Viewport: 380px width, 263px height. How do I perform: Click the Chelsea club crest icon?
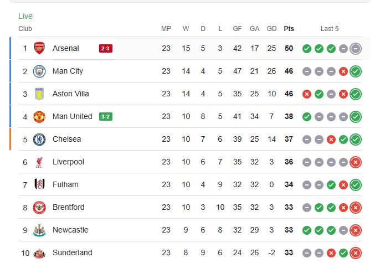pos(39,139)
